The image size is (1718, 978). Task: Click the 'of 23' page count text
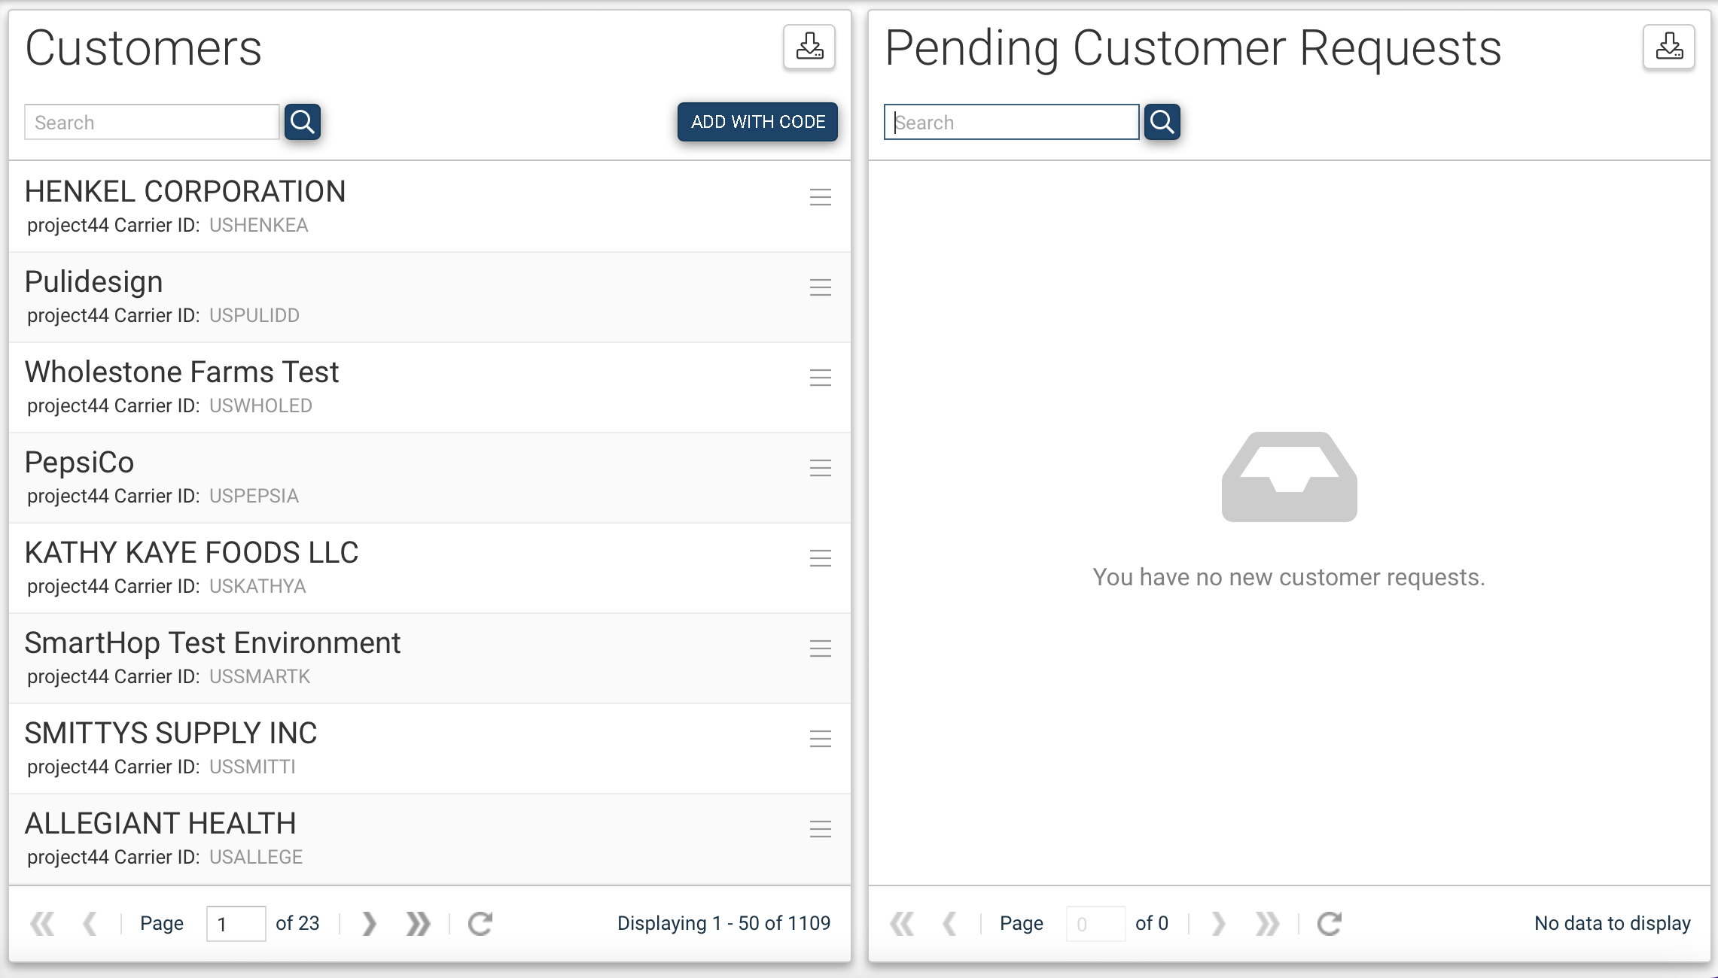[x=297, y=923]
